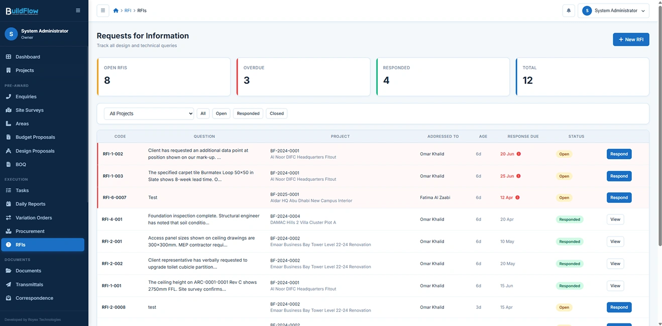Collapse sidebar using icon beside BuildFlow logo
The width and height of the screenshot is (662, 326).
tap(78, 11)
